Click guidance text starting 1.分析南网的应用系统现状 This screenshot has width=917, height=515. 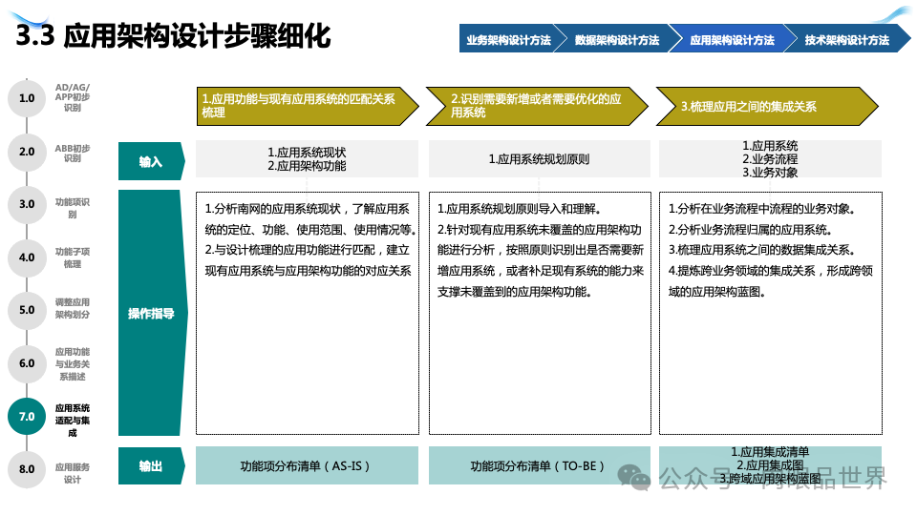tap(309, 219)
